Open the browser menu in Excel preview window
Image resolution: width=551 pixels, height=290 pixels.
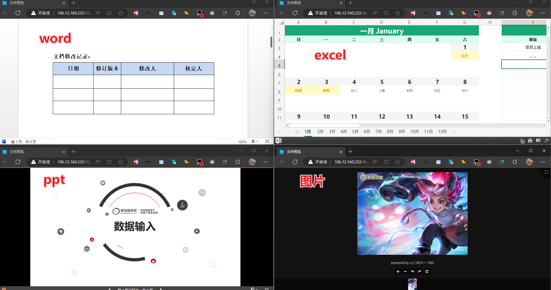[x=543, y=13]
